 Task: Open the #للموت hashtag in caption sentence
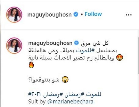85,51
